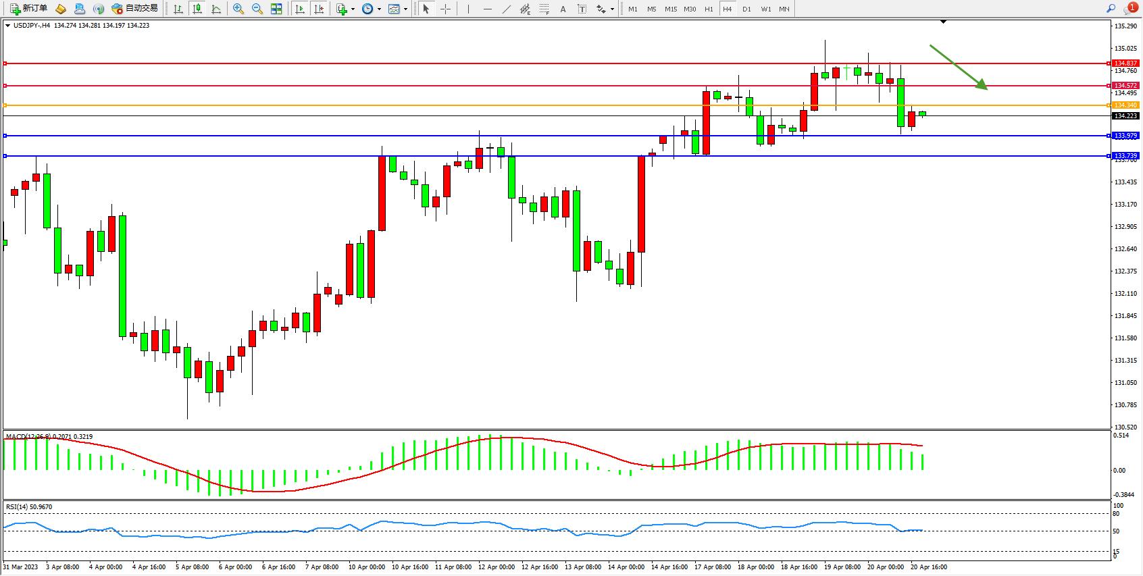Zoom out of the chart
Screen dimensions: 1143x576
[x=257, y=9]
